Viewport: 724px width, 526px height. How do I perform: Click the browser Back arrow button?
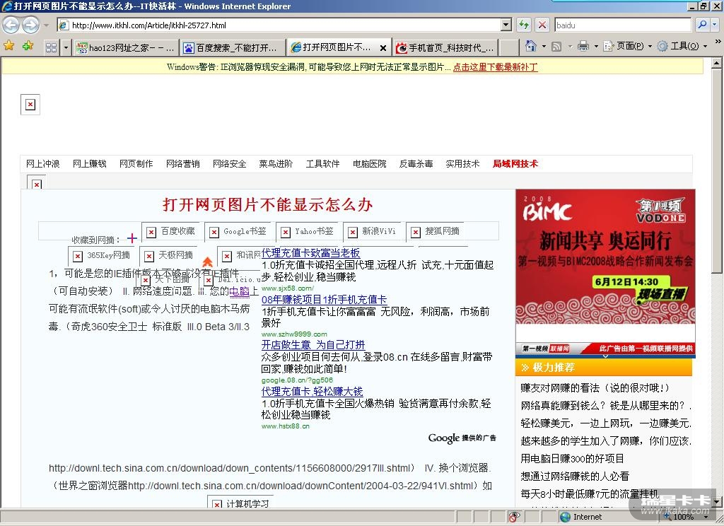tap(11, 25)
